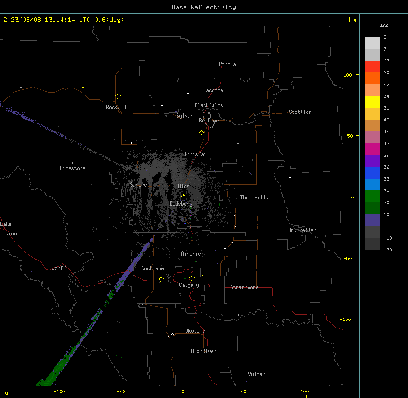The height and width of the screenshot is (398, 408).
Task: Click the yellow diamond marker near Cochrane
Action: click(161, 279)
